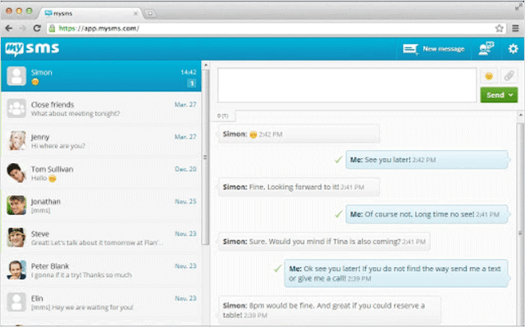
Task: Expand the Send button dropdown arrow
Action: tap(511, 95)
